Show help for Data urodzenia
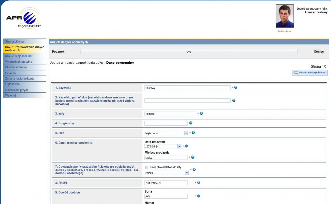This screenshot has height=204, width=331. [187, 146]
